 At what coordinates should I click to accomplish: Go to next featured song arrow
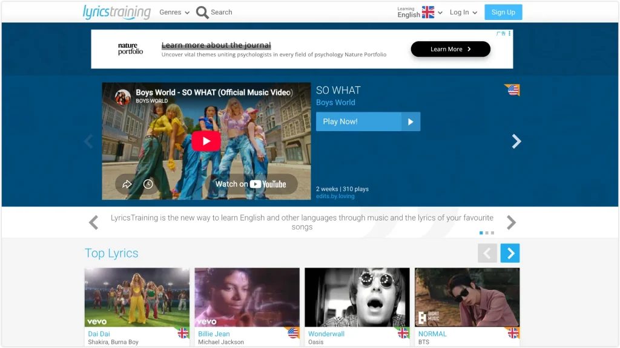click(x=516, y=141)
